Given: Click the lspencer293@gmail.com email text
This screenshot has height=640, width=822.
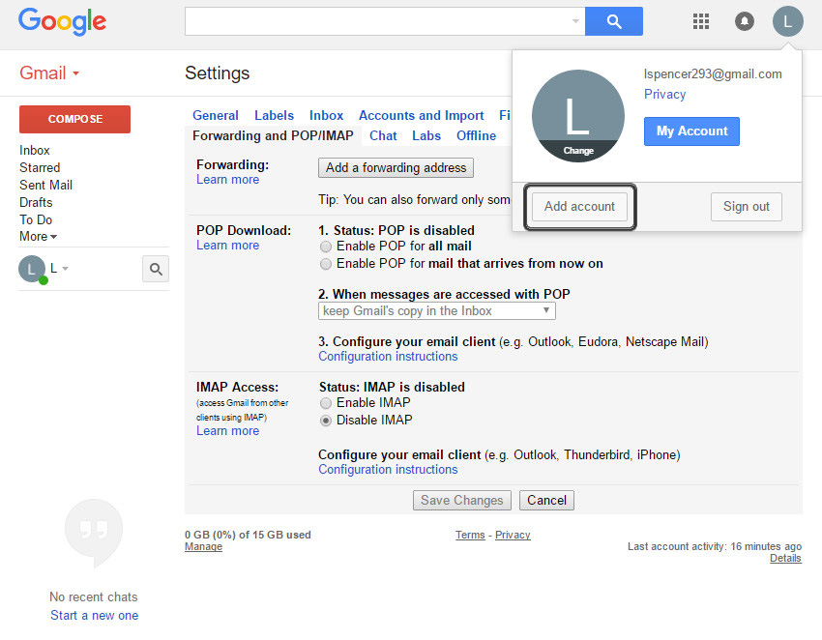Looking at the screenshot, I should [x=713, y=74].
